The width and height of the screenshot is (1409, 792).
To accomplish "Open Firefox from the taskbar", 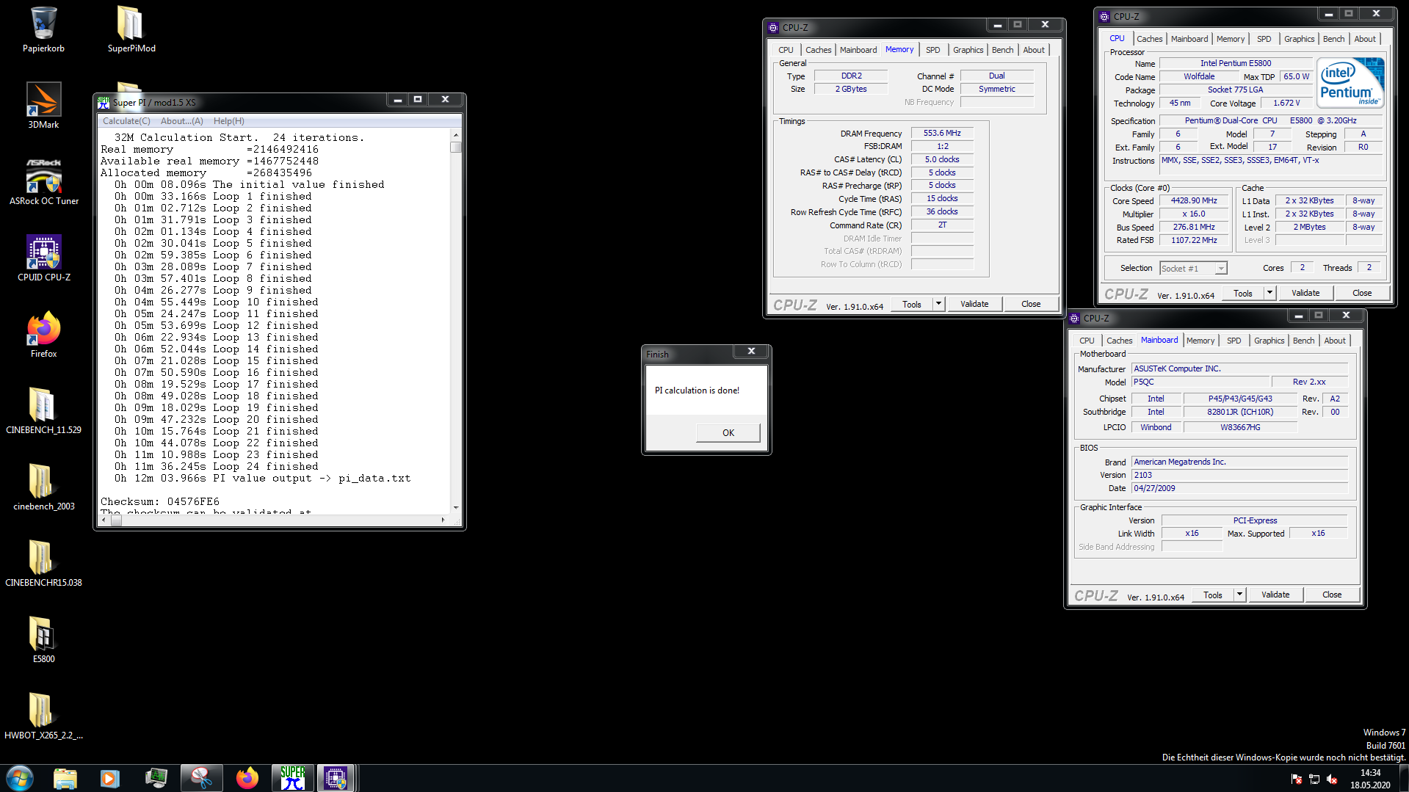I will click(247, 778).
